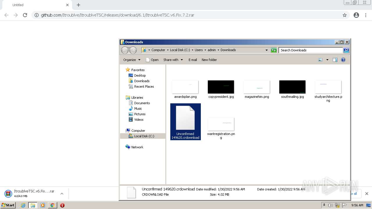372x209 pixels.
Task: Open download item options chevron
Action: (62, 194)
